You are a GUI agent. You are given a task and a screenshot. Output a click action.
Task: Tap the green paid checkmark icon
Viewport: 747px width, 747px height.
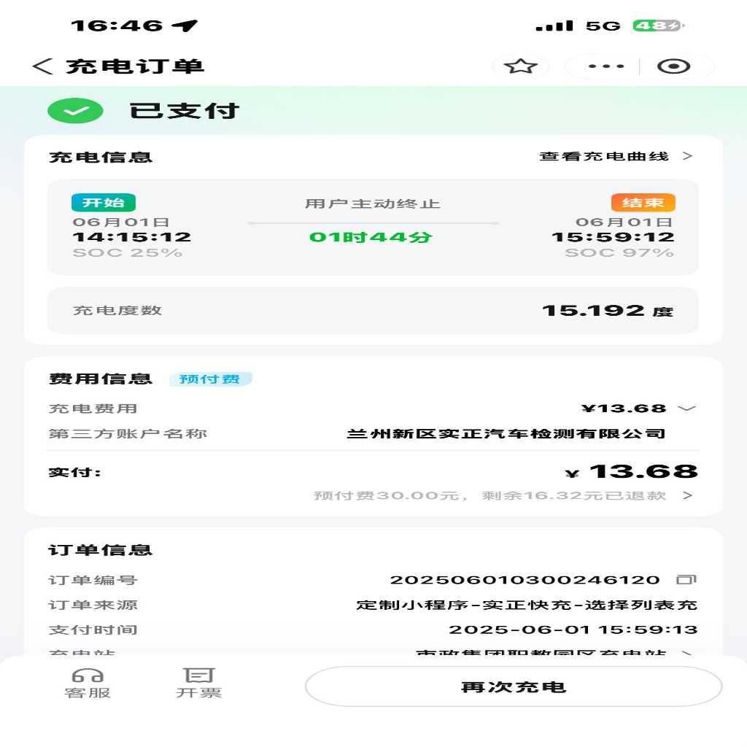(75, 111)
